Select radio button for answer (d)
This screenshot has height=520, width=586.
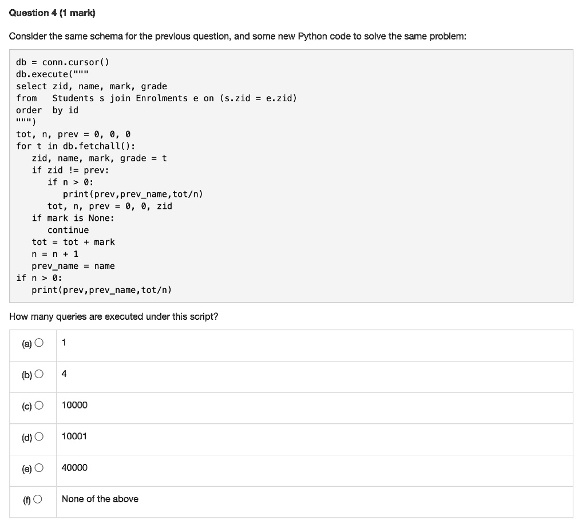[38, 436]
